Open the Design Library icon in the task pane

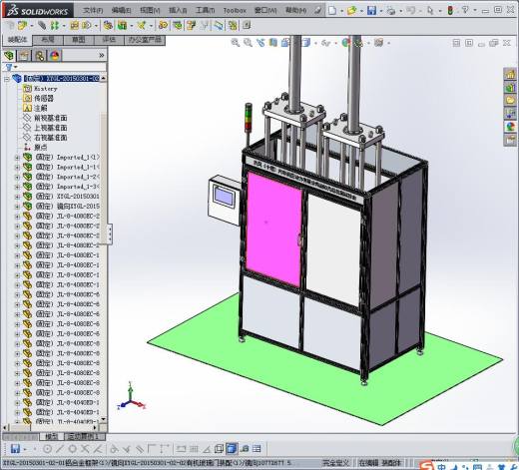[x=510, y=87]
